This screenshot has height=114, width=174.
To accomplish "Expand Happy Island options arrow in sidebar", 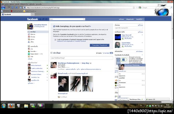I will click(39, 54).
